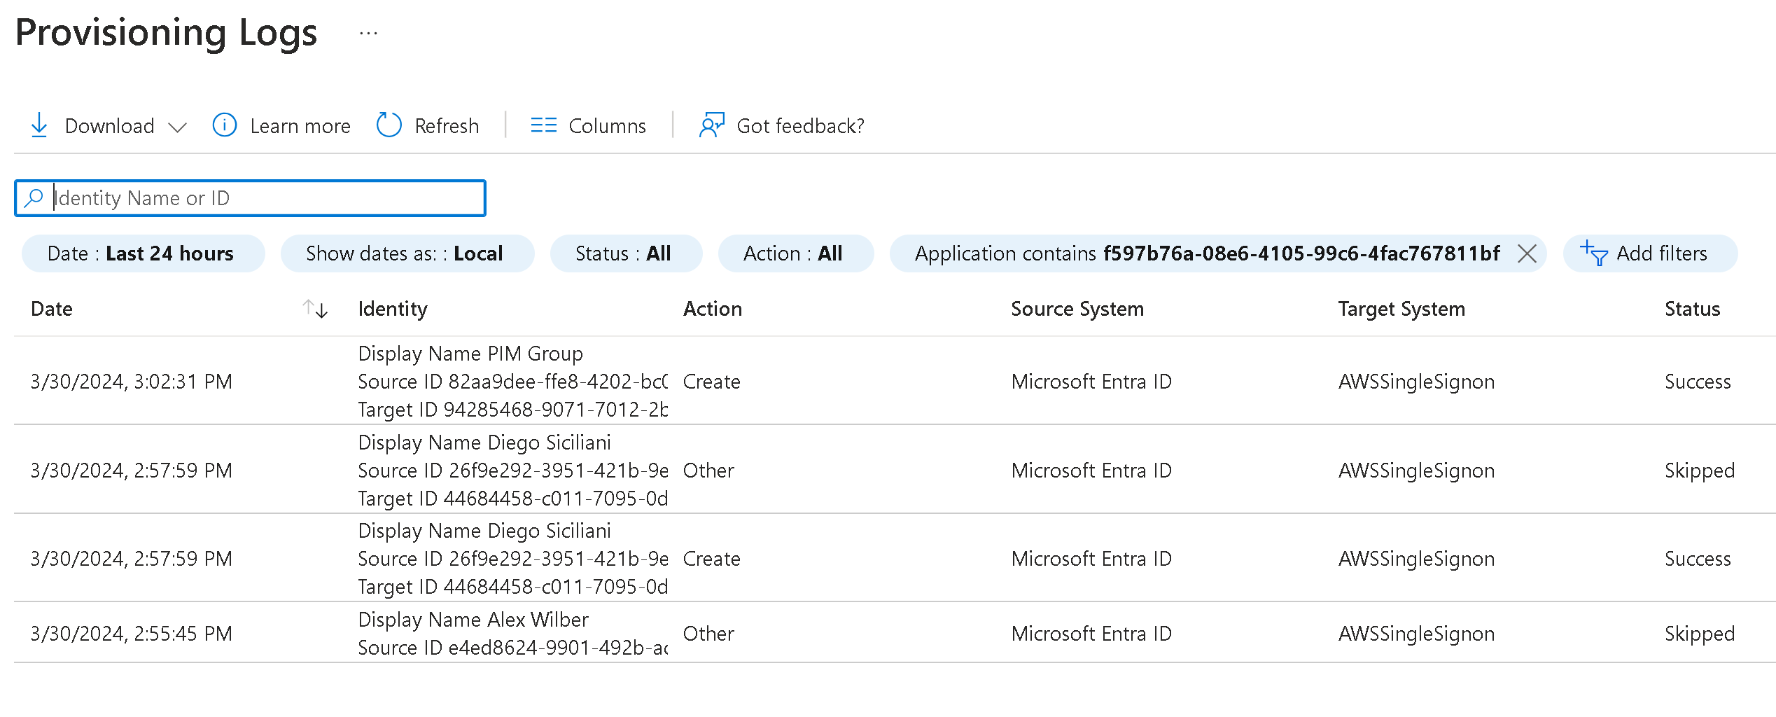
Task: Open the Status All filter
Action: pyautogui.click(x=625, y=253)
